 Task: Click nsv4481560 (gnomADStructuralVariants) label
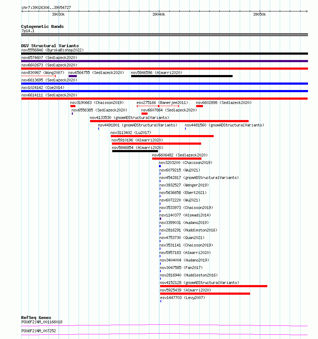224,125
